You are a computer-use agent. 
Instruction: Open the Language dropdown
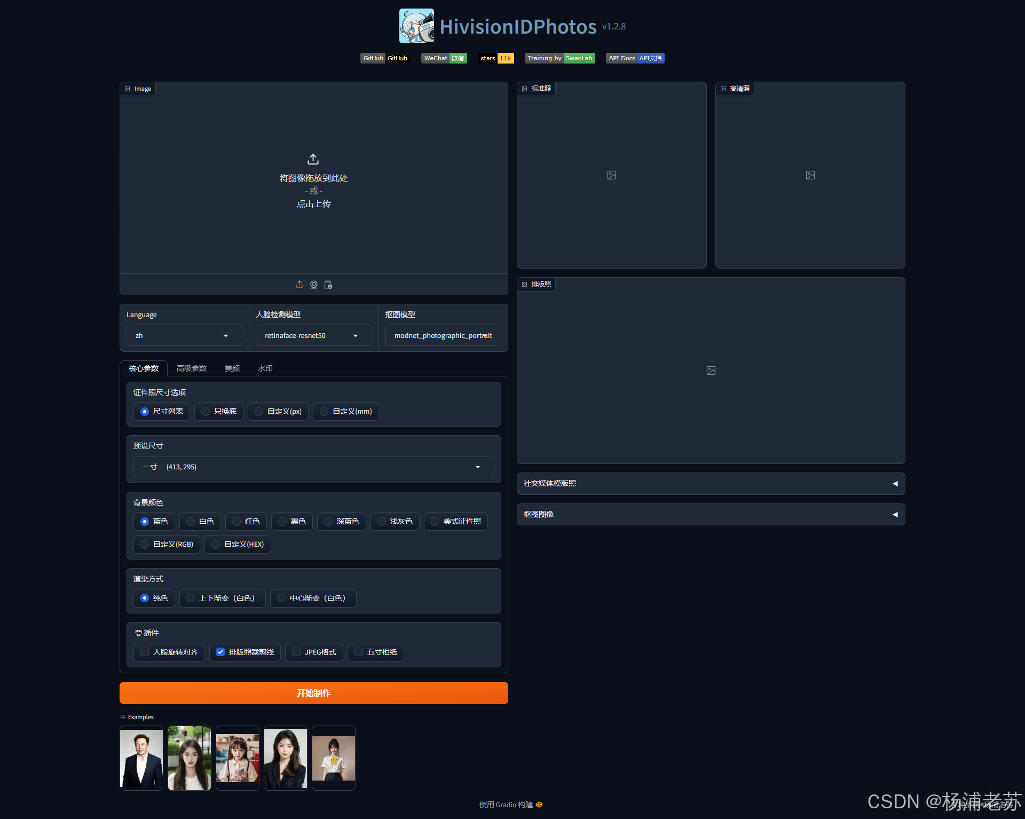point(184,335)
